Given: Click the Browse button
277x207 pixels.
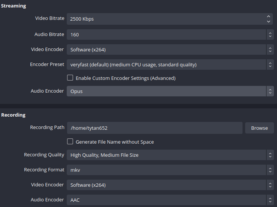Looking at the screenshot, I should click(x=259, y=128).
